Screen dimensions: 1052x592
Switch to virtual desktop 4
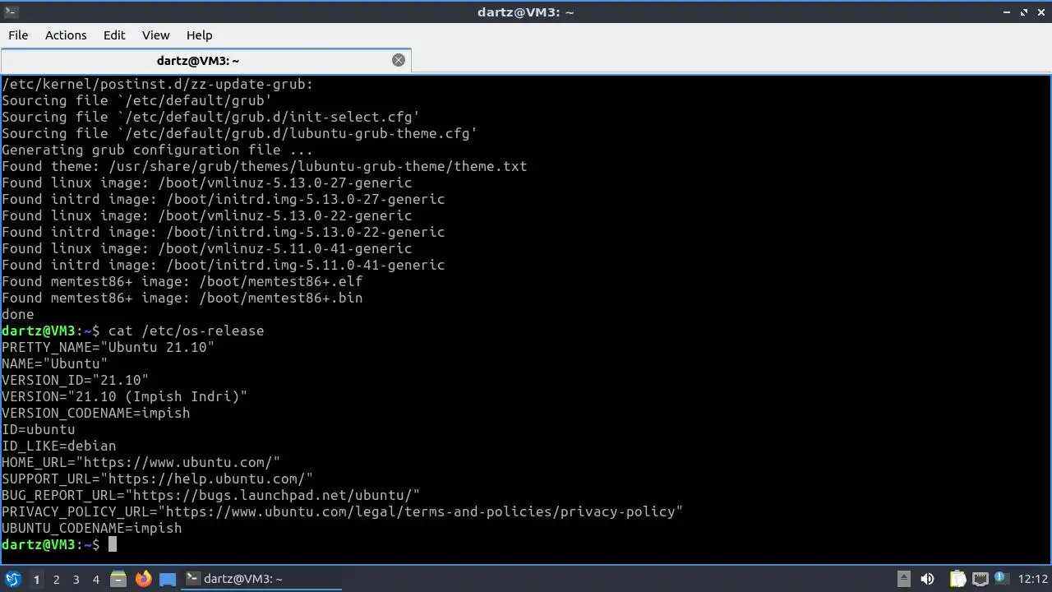click(95, 580)
